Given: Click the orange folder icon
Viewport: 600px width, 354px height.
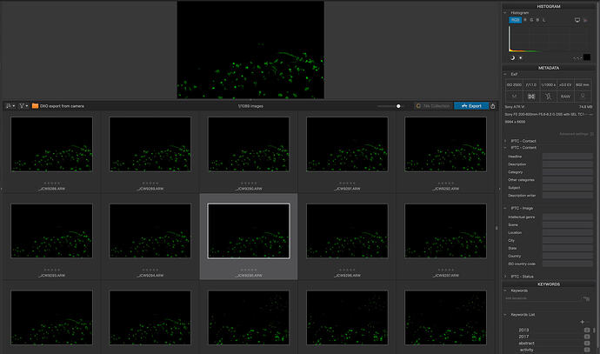Looking at the screenshot, I should point(35,106).
